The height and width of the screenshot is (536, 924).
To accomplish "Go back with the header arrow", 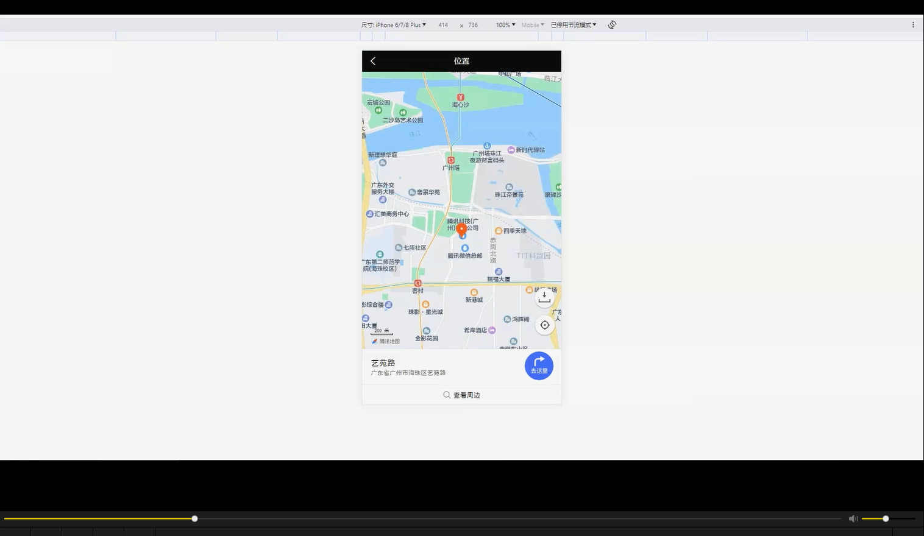I will point(373,61).
